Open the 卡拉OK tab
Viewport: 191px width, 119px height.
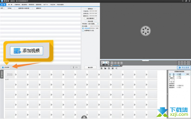(x=53, y=5)
